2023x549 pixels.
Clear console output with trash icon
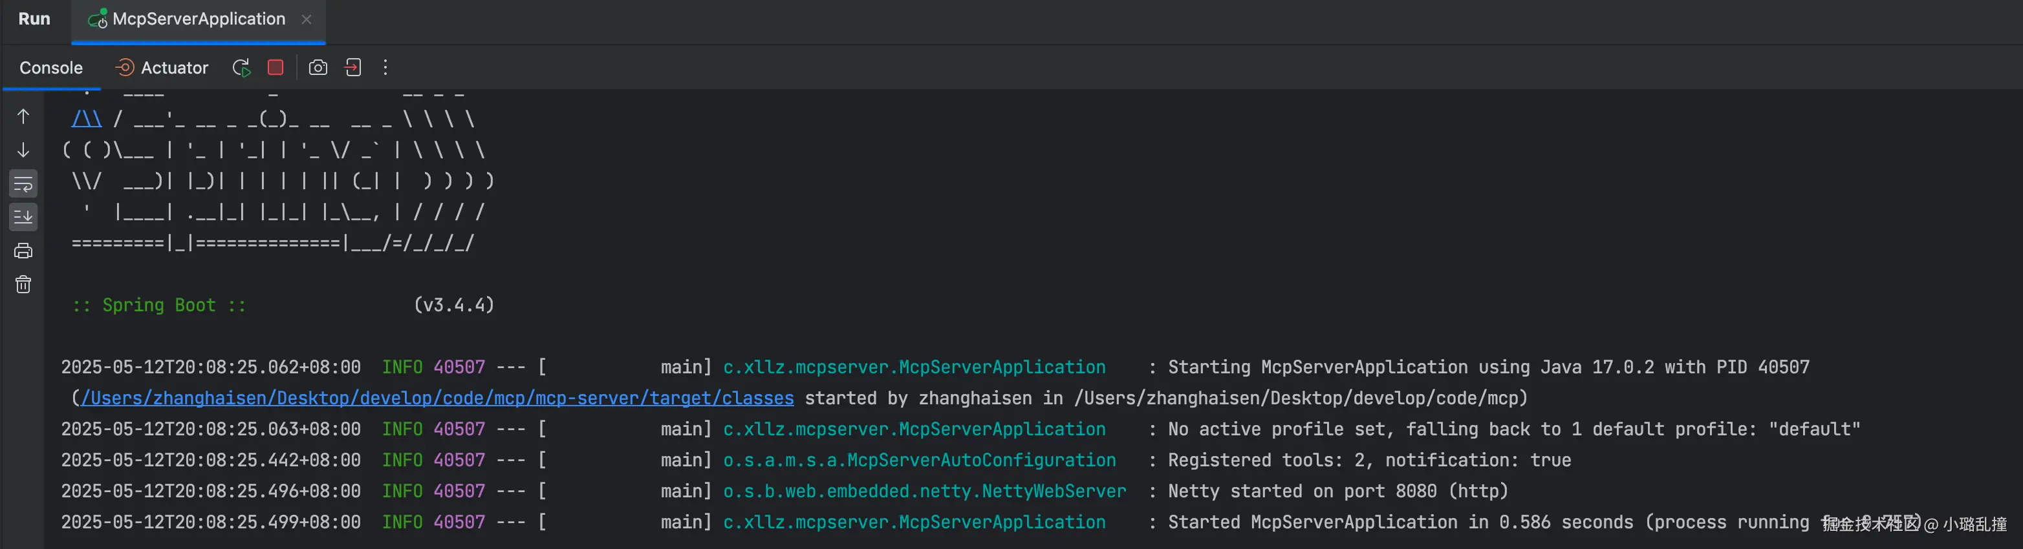pyautogui.click(x=23, y=284)
